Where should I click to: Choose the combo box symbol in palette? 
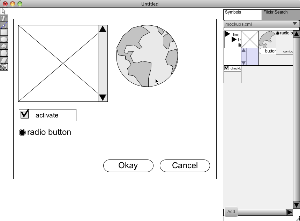click(285, 51)
